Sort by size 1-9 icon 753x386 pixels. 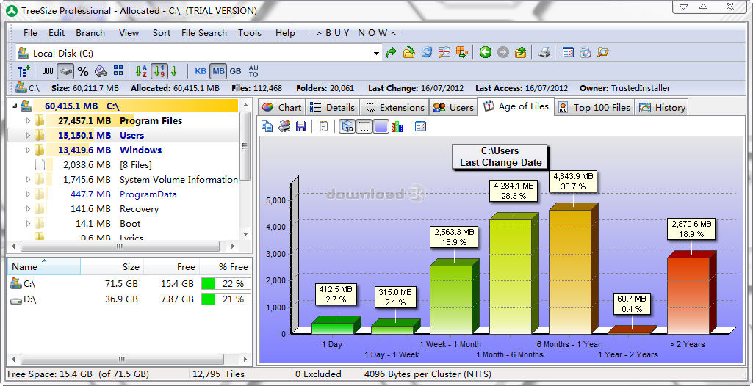coord(159,71)
